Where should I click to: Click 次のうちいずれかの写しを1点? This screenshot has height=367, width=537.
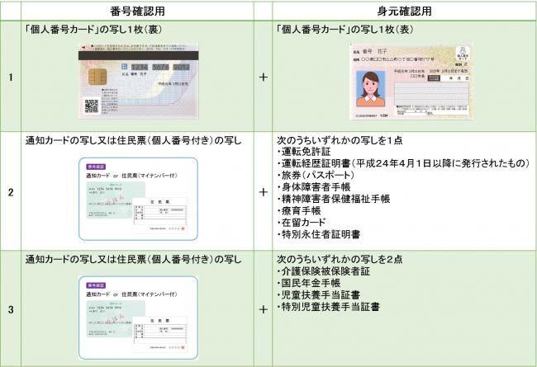click(x=340, y=140)
